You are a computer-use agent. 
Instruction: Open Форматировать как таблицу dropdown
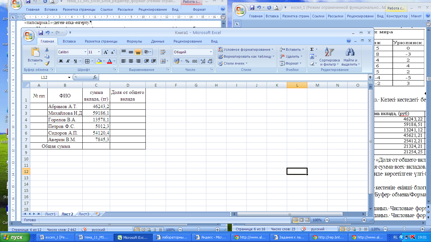tap(246, 56)
